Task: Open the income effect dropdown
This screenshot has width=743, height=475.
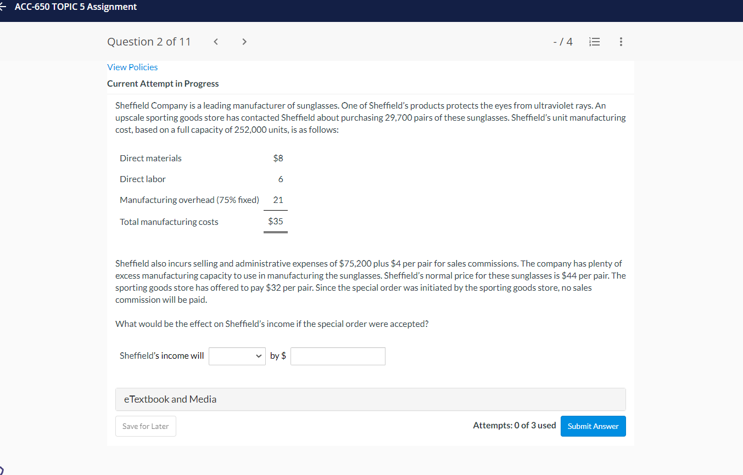Action: (237, 356)
